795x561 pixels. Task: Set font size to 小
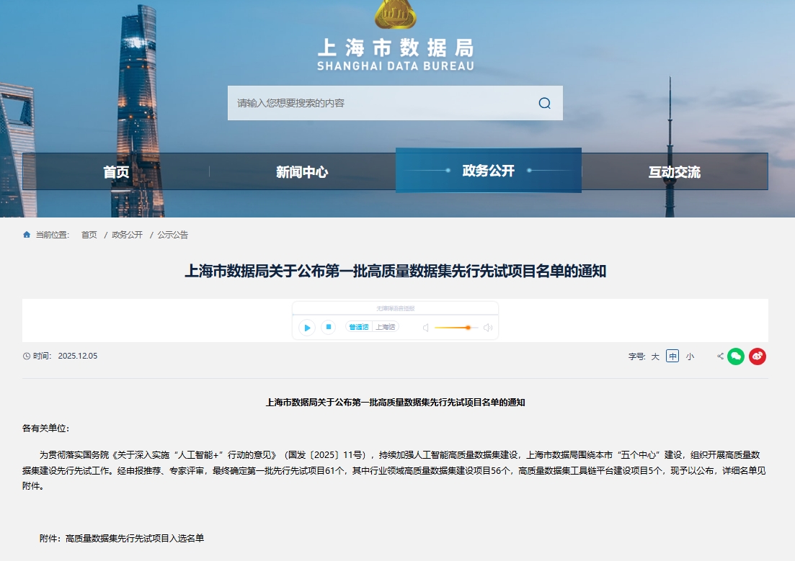690,356
